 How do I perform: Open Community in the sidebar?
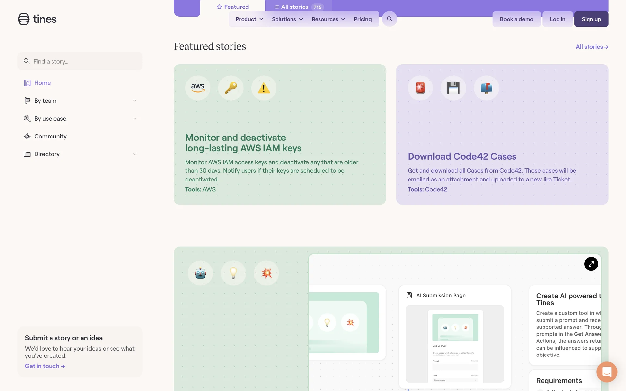[50, 136]
